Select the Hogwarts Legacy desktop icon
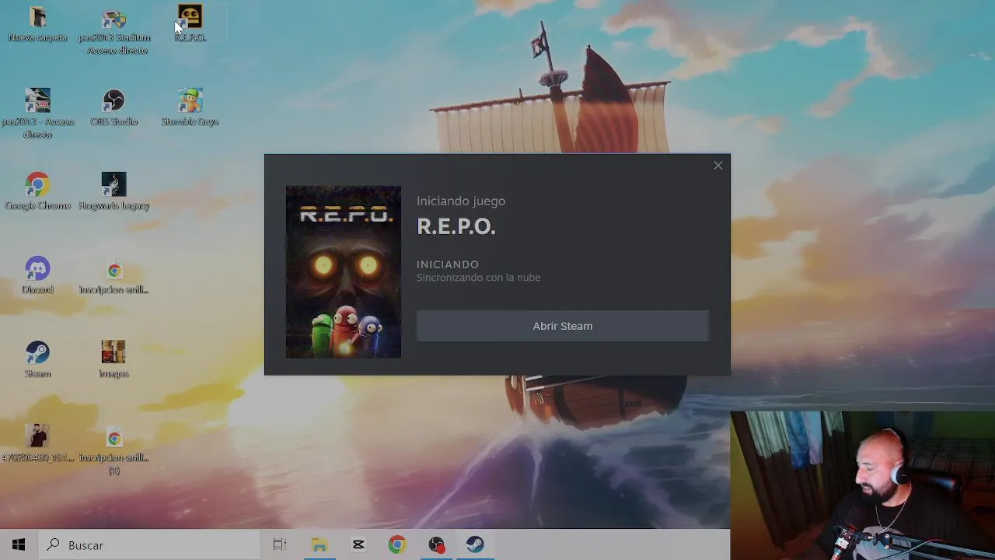 [x=113, y=191]
